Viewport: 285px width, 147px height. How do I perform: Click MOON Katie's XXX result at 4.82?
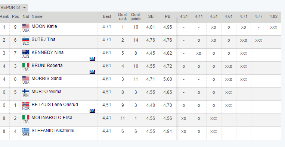(273, 27)
